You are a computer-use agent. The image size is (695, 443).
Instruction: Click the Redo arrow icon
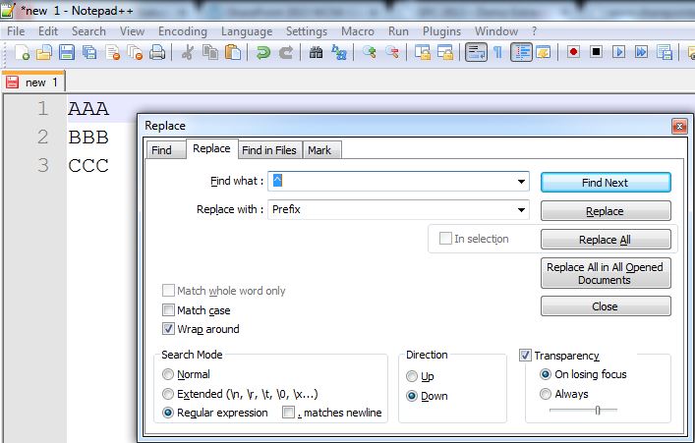(x=285, y=53)
